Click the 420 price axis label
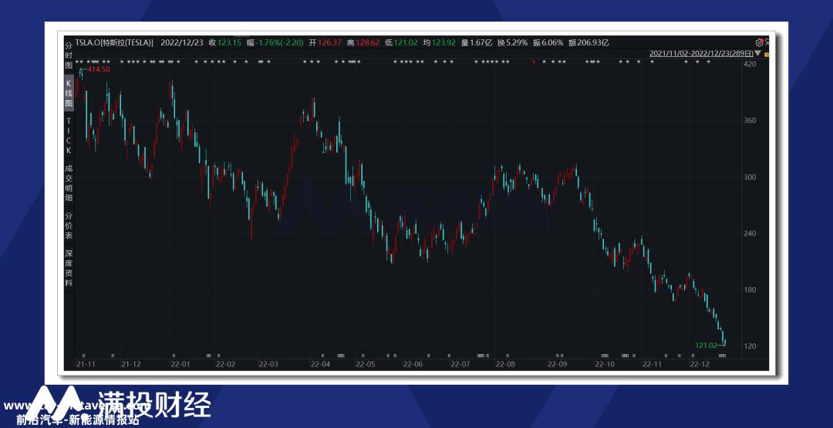Screen dimensions: 833x428 (750, 64)
